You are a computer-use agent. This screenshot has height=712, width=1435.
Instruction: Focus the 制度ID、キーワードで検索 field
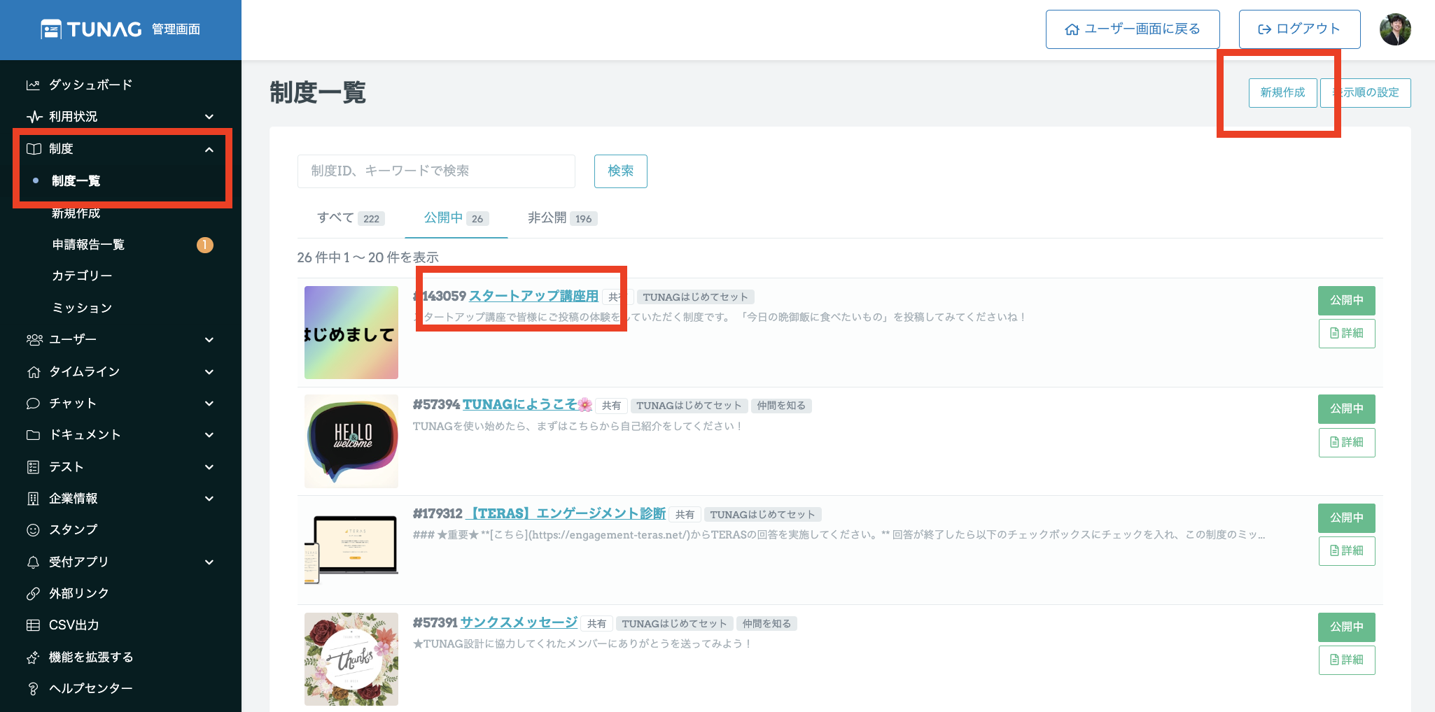[x=436, y=171]
